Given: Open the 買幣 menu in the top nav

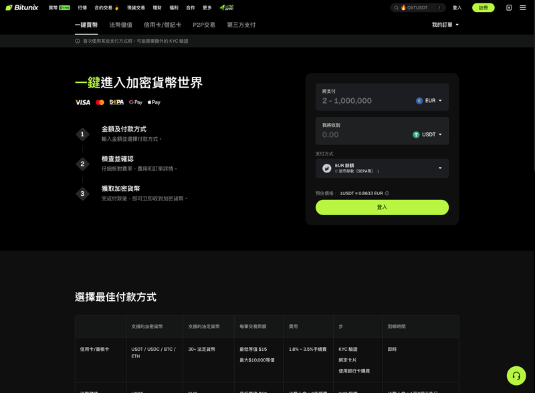Looking at the screenshot, I should click(x=60, y=7).
